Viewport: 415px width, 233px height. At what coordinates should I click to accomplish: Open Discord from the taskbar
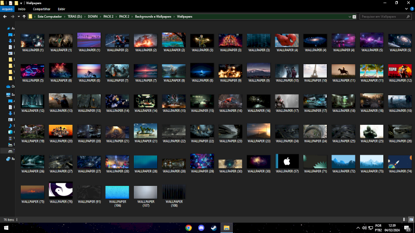(201, 228)
